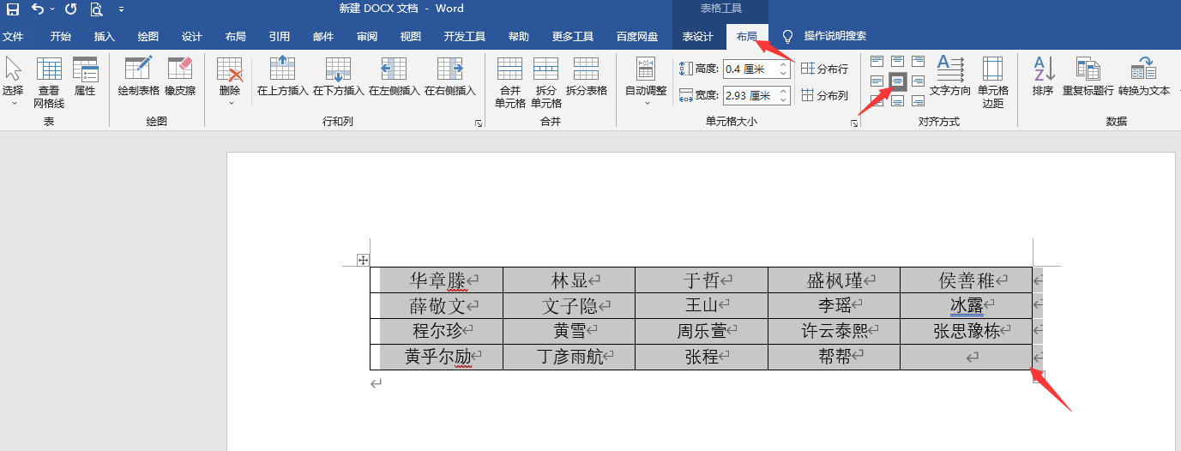Image resolution: width=1181 pixels, height=451 pixels.
Task: Insert a row with 在下方插入
Action: click(338, 77)
